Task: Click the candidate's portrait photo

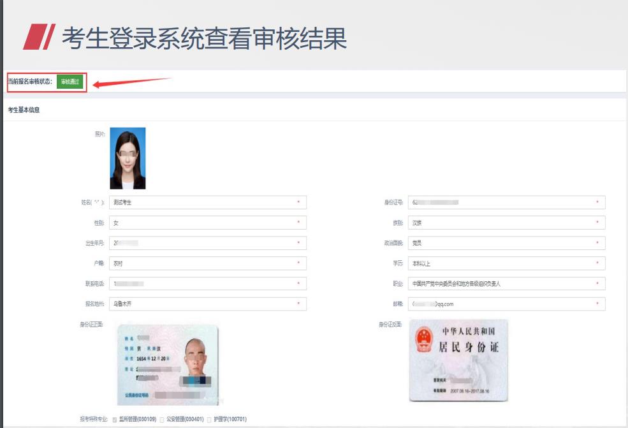Action: click(128, 158)
